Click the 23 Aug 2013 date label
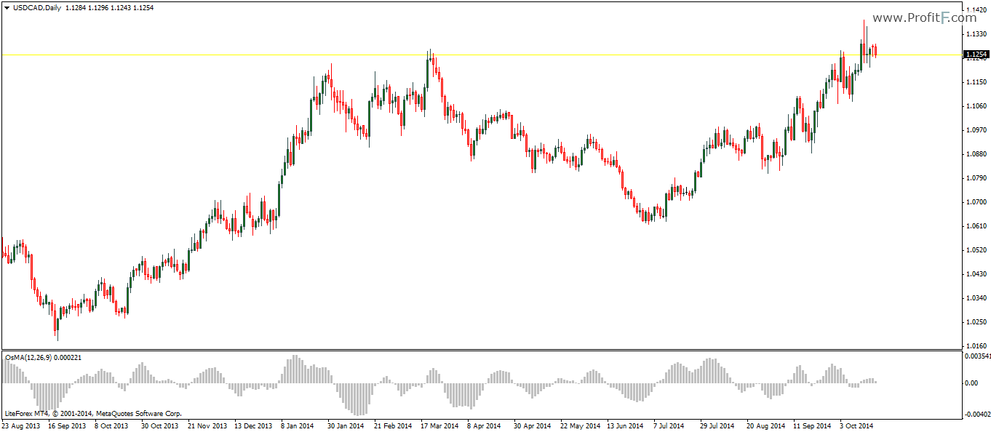The image size is (991, 432). [x=22, y=426]
